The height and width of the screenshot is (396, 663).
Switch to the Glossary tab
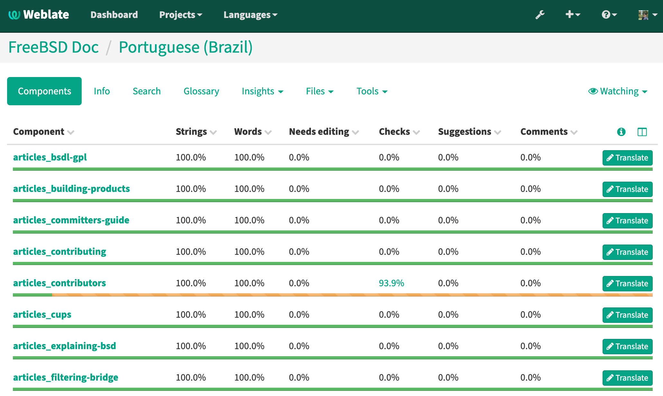click(x=201, y=91)
